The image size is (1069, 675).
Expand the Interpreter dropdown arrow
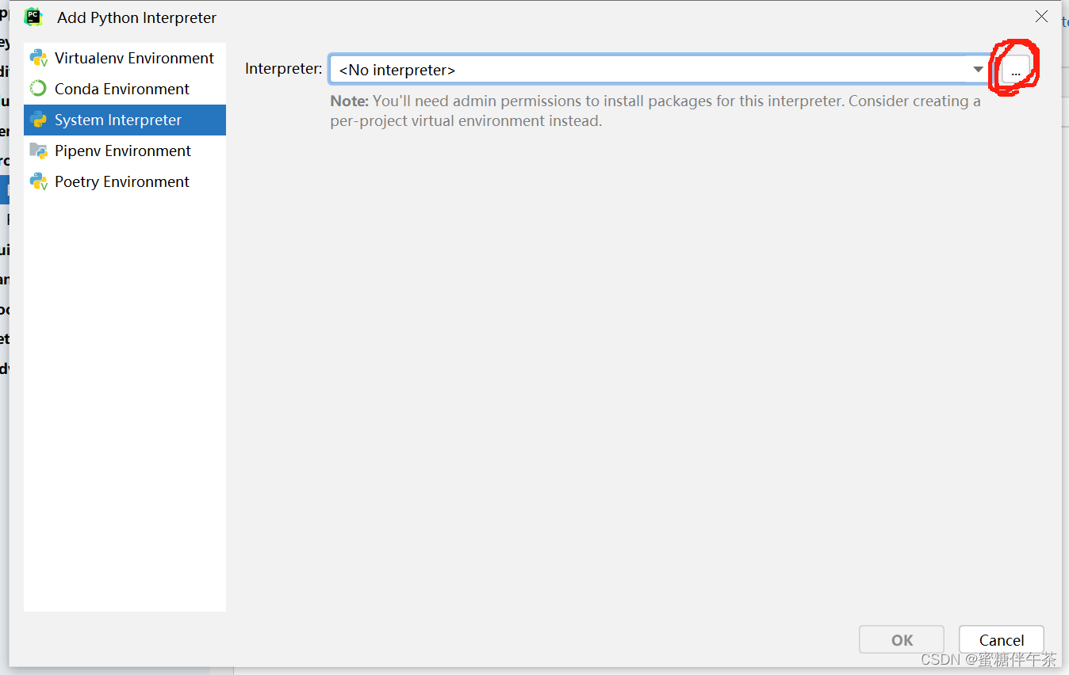pos(978,70)
